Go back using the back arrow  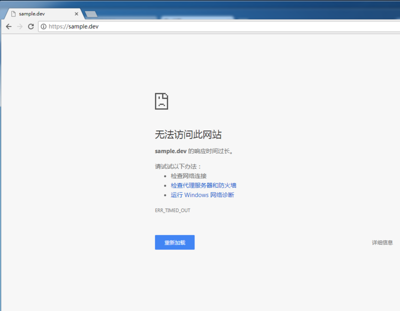click(8, 26)
